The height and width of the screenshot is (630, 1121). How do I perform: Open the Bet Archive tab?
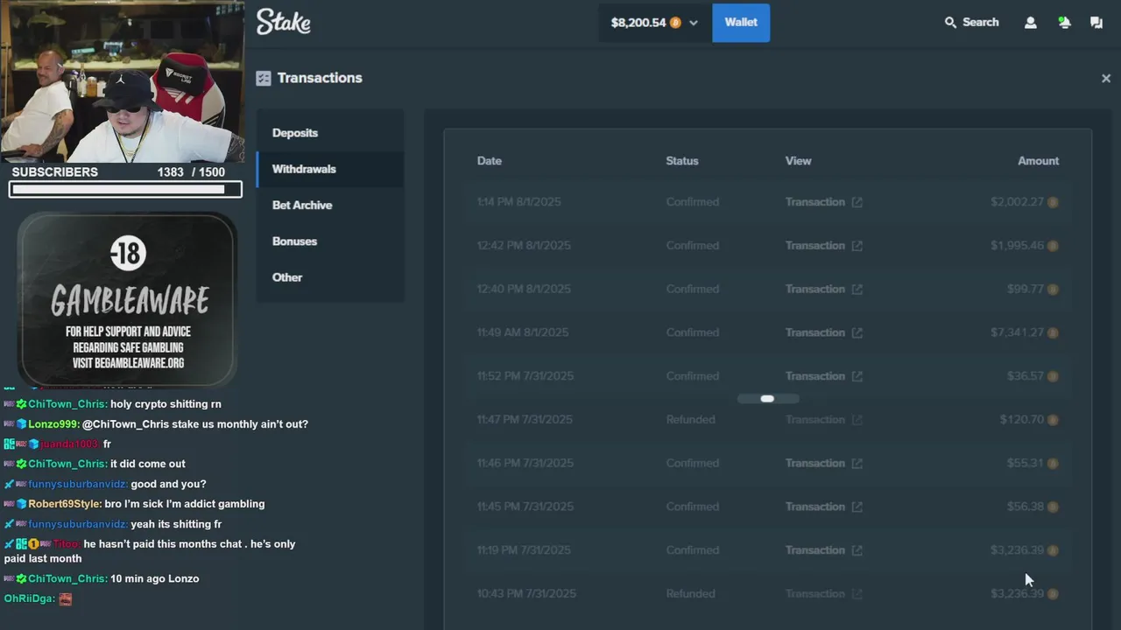coord(330,205)
